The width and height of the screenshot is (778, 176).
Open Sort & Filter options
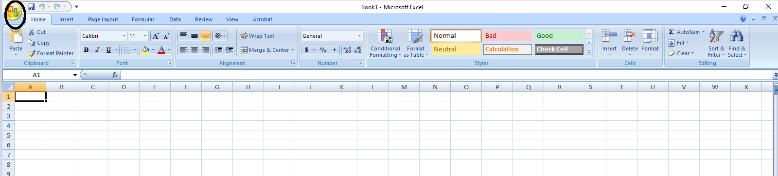tap(716, 43)
